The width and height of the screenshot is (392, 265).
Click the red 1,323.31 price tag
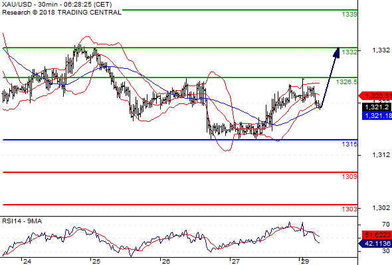(375, 95)
